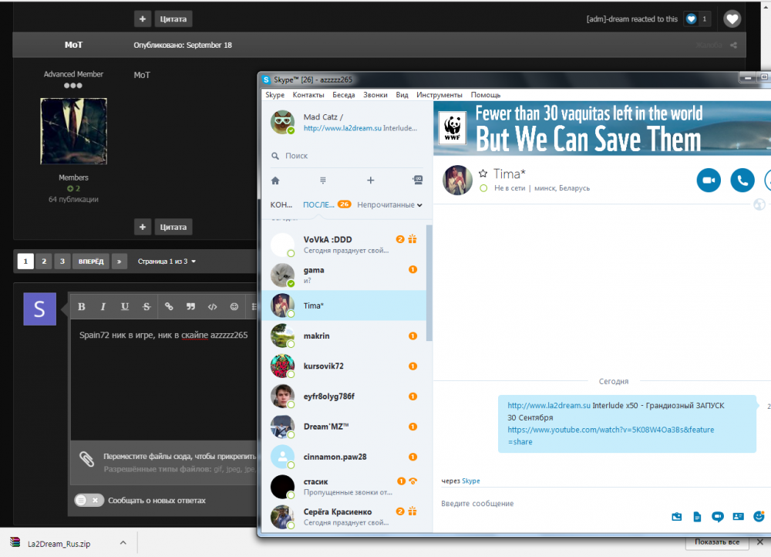The image size is (771, 557).
Task: Open the Страница 1 из 3 page dropdown
Action: pyautogui.click(x=167, y=262)
